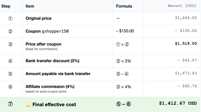201x112 pixels.
Task: Click the Amount (USD) column header
Action: pyautogui.click(x=182, y=6)
